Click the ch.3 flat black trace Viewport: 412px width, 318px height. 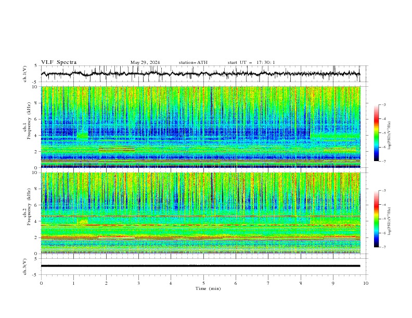pos(201,266)
